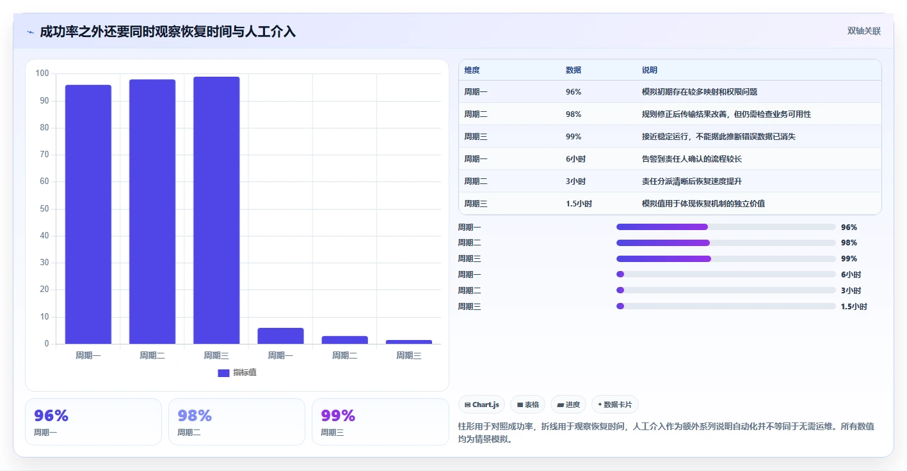Toggle the 指标值 legend item under the chart
Screen dimensions: 907x471
237,373
